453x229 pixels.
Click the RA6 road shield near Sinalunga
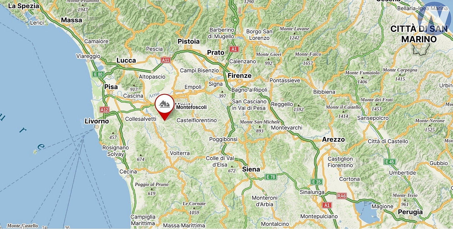click(341, 196)
